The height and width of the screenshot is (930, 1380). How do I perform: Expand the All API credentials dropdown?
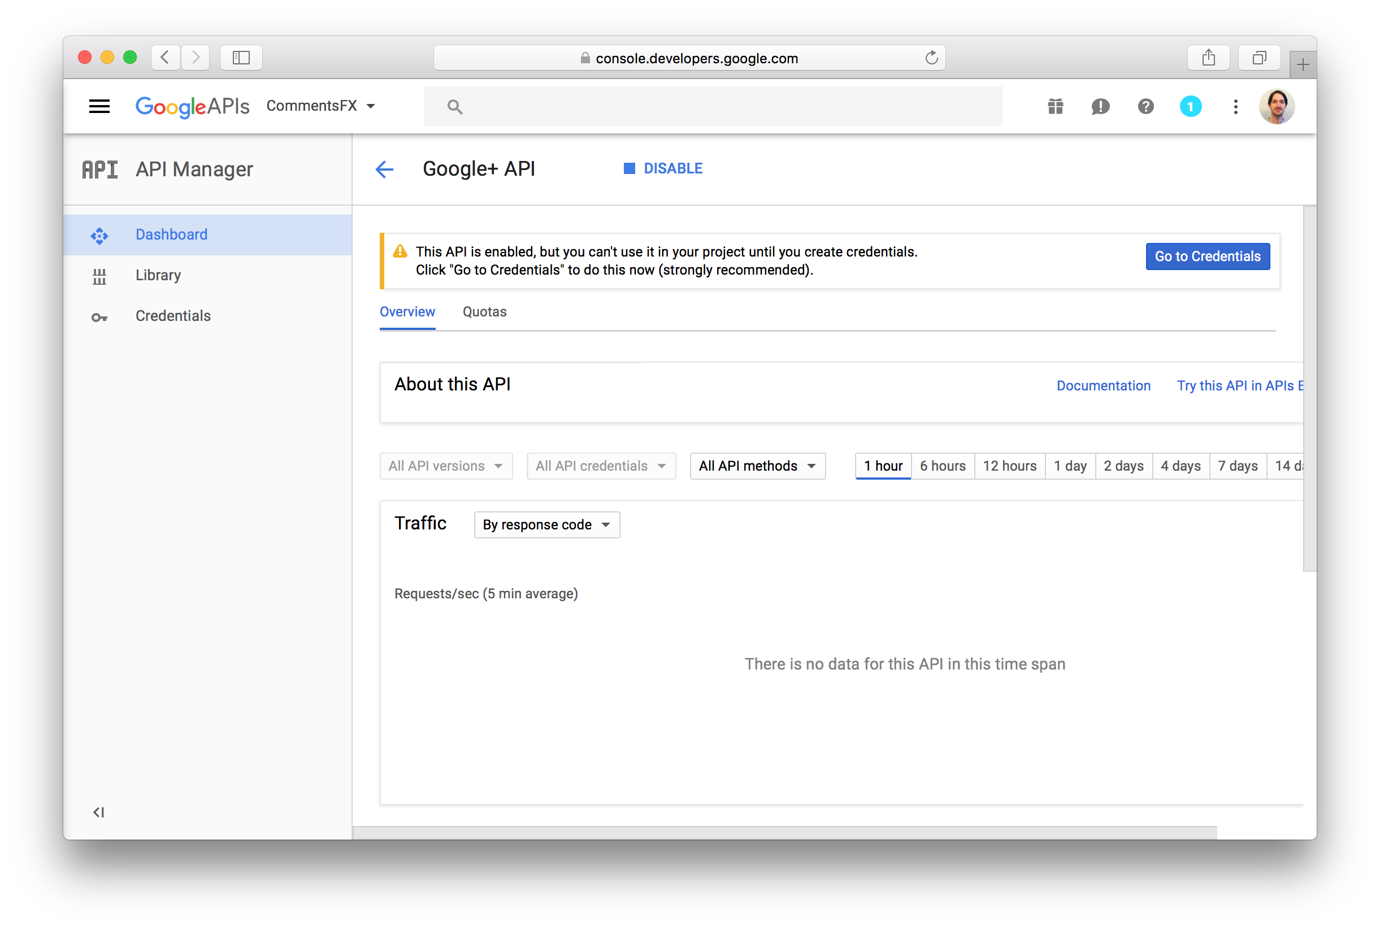[598, 465]
